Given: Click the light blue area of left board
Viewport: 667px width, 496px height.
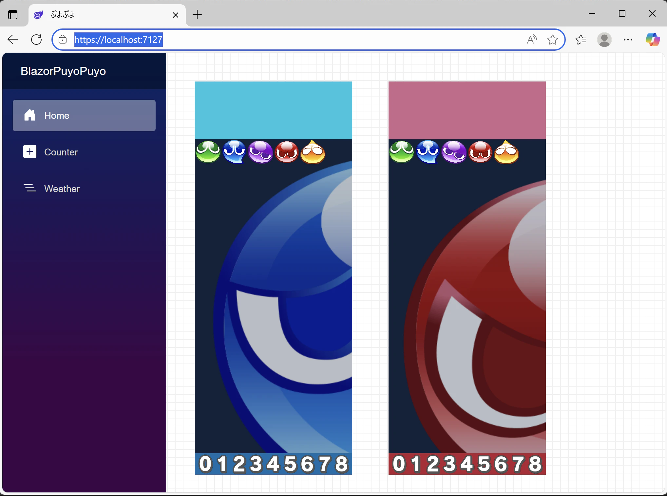Looking at the screenshot, I should (273, 110).
